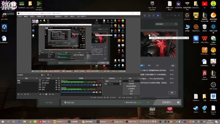Float the 控件 dock panel icon
This screenshot has width=220, height=124.
tap(139, 78)
